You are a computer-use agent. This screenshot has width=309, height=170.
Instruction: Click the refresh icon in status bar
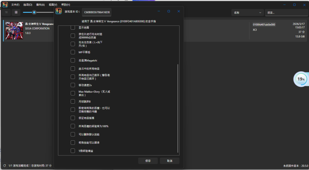(5, 166)
